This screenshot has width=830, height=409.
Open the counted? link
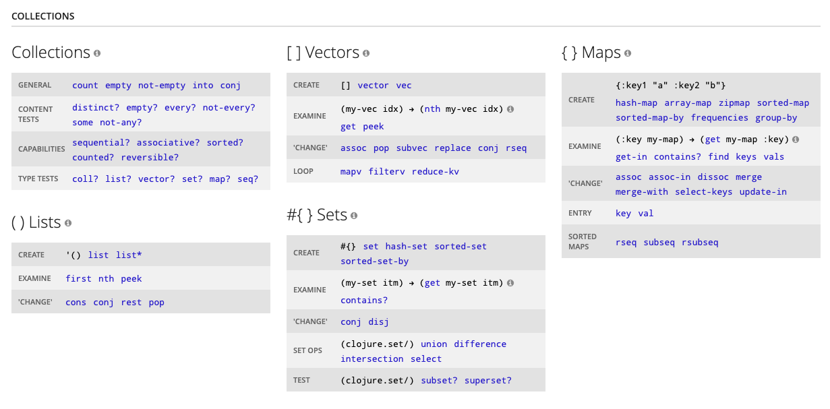(x=93, y=158)
